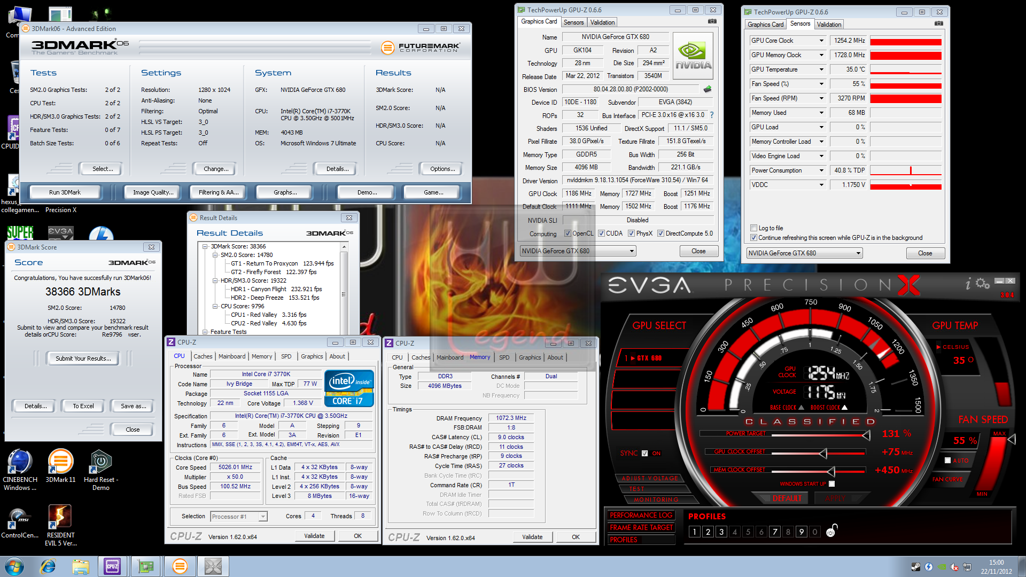The height and width of the screenshot is (577, 1026).
Task: Toggle the OpenCL checkbox in GPU-Z
Action: (x=568, y=233)
